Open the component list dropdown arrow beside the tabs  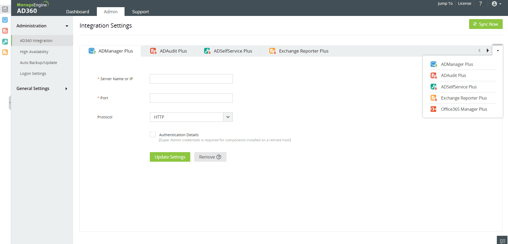coord(498,50)
